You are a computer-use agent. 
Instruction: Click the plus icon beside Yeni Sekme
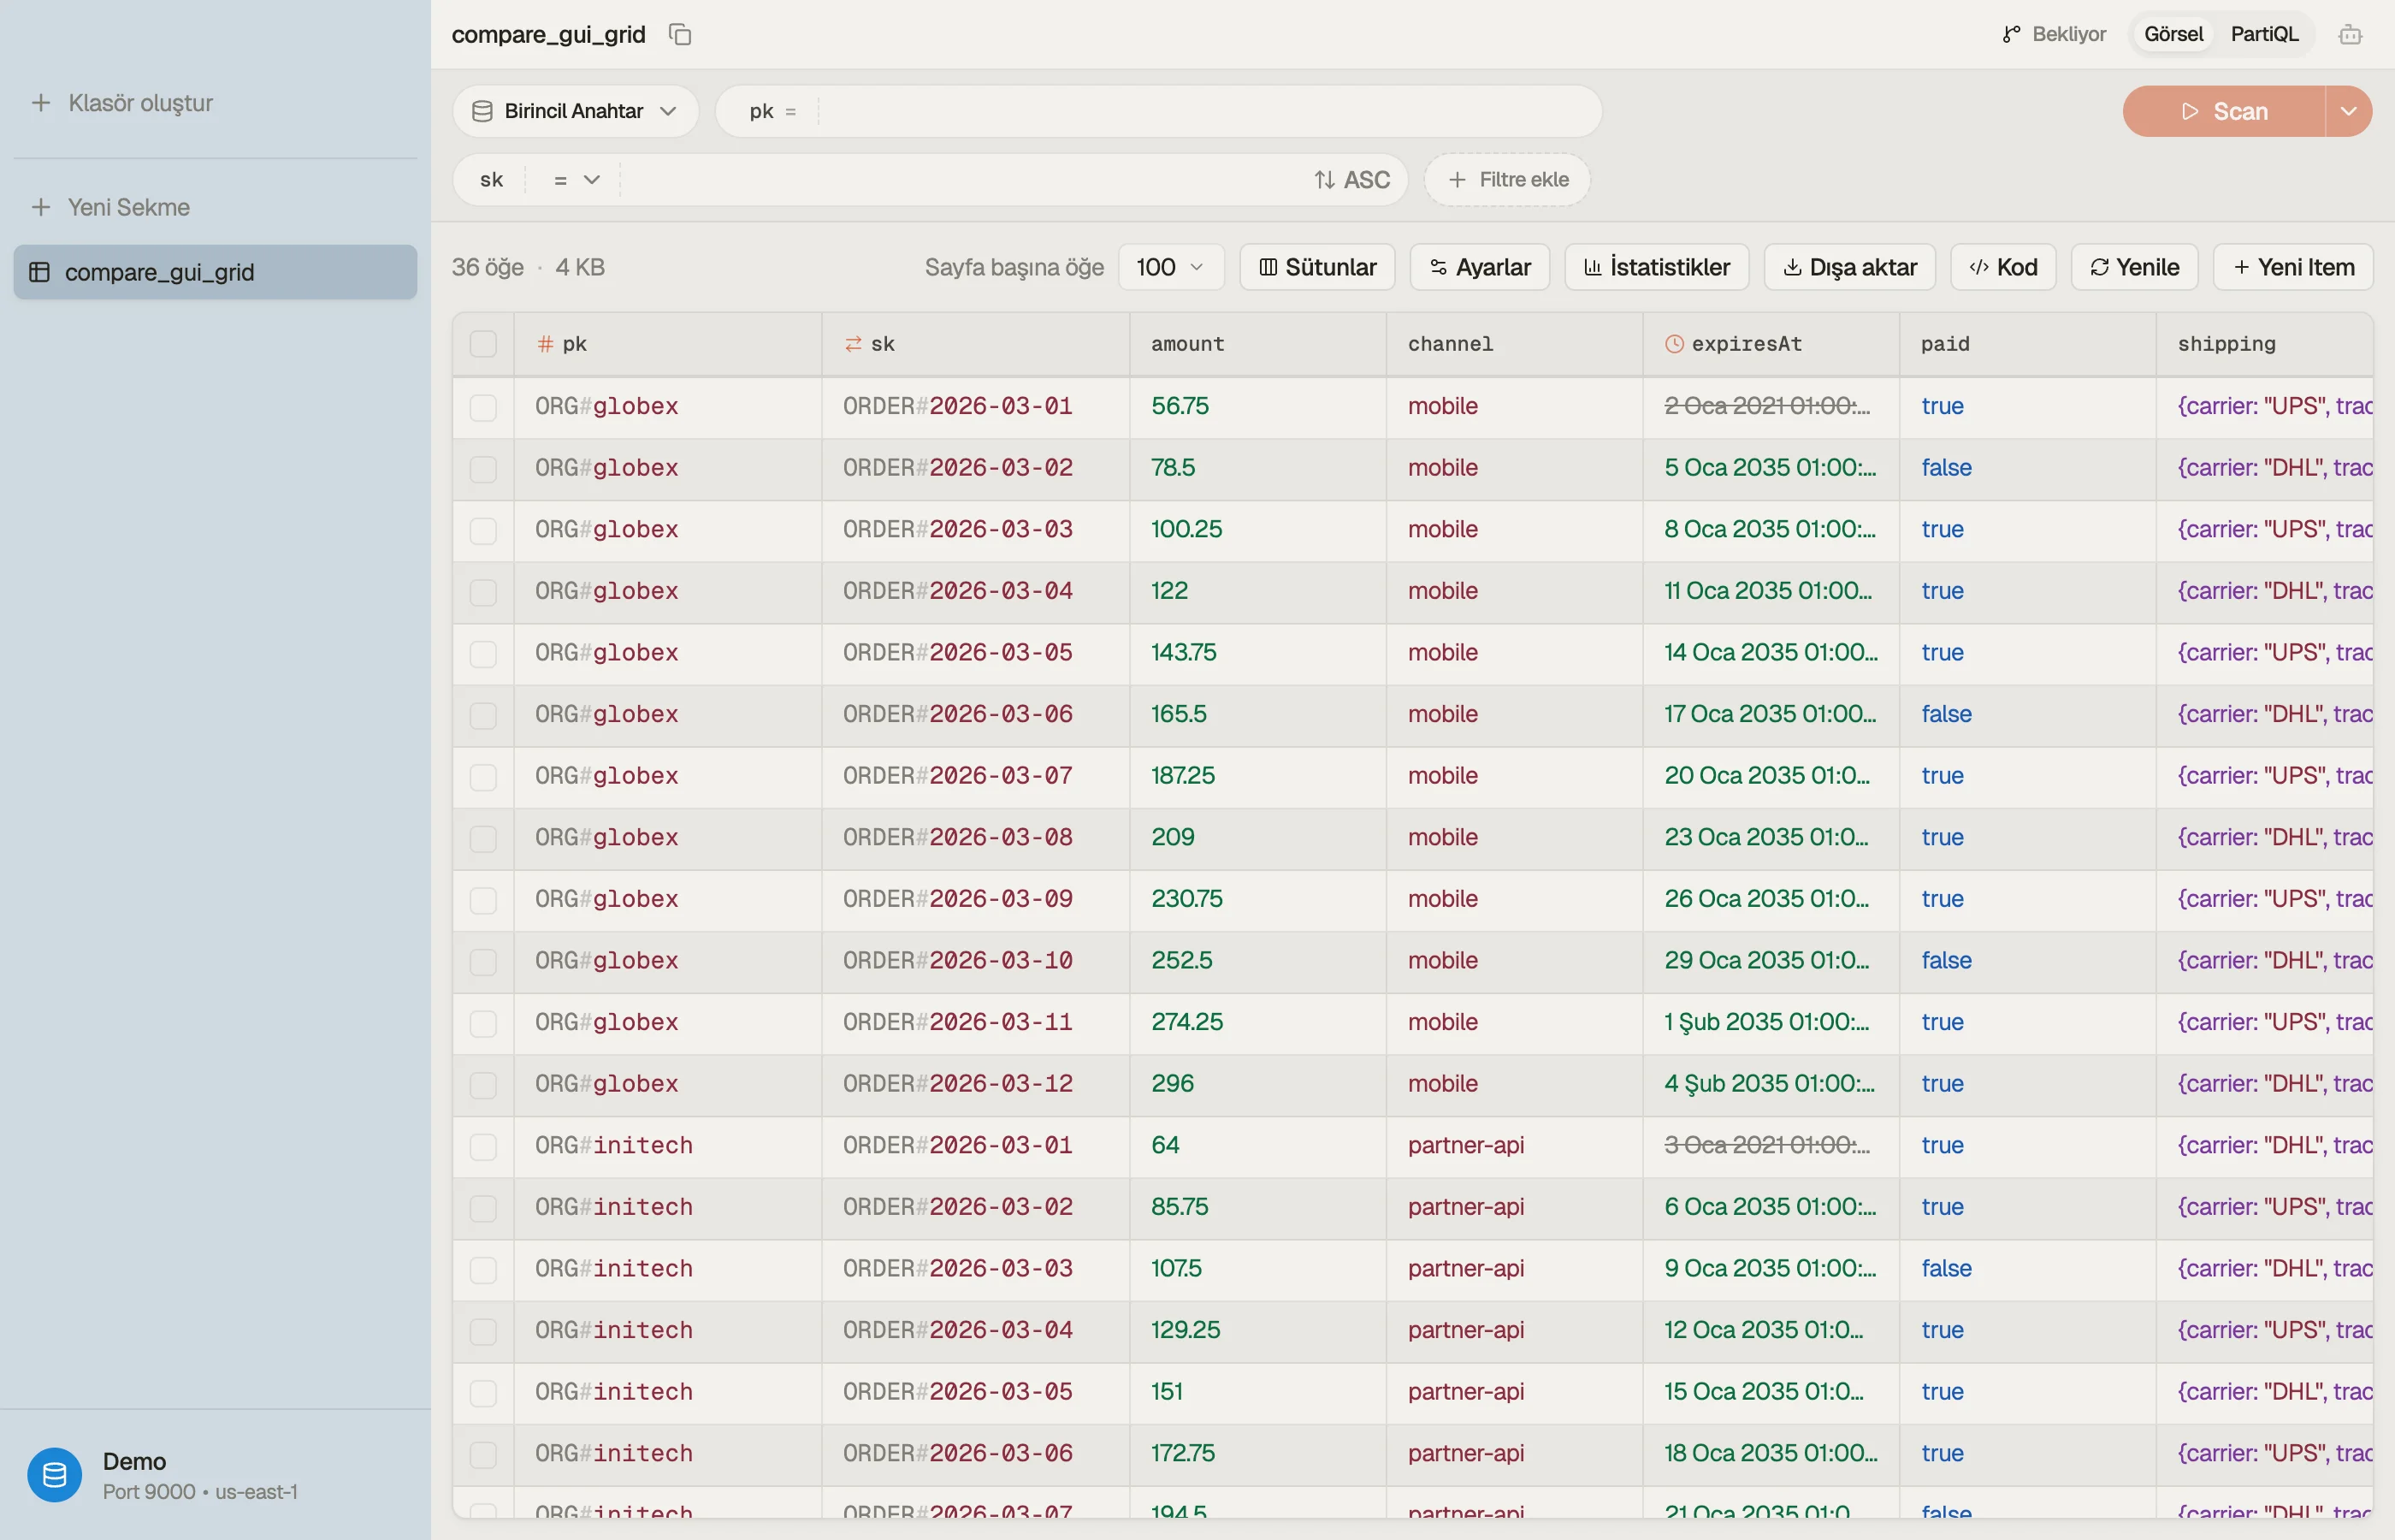click(41, 207)
